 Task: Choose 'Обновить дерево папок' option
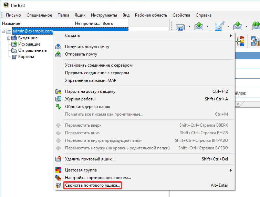[x=87, y=107]
